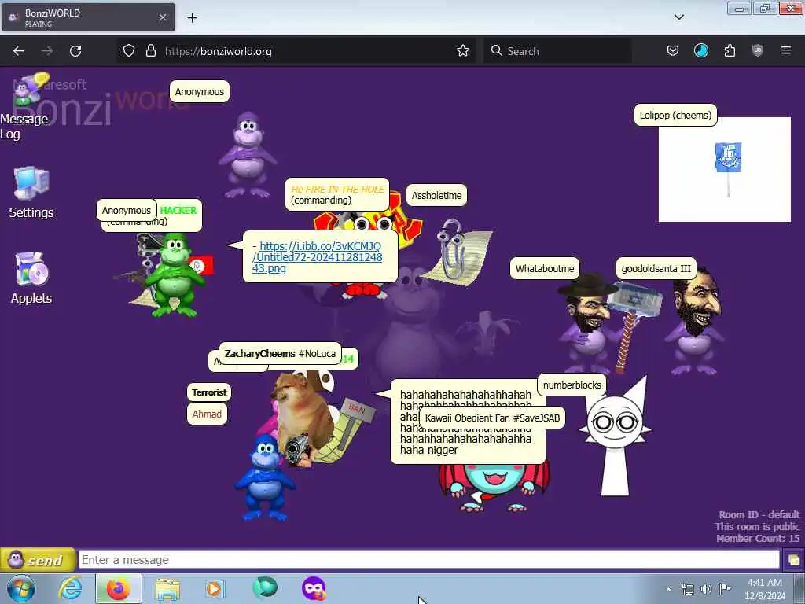Click the Action Center flag tray icon
The height and width of the screenshot is (604, 805).
click(725, 588)
